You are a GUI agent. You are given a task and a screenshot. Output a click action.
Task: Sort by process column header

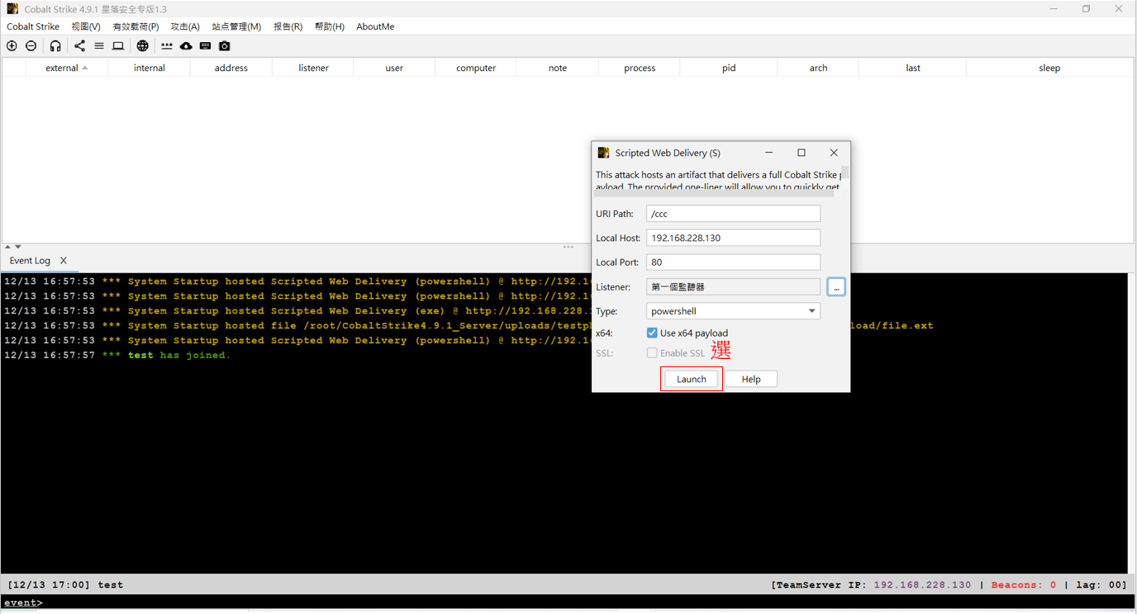coord(640,68)
